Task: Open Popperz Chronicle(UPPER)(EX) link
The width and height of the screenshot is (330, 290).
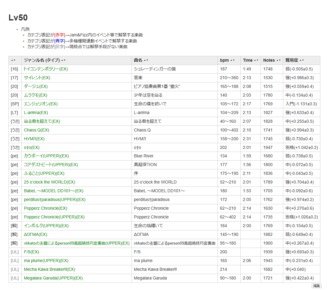Action: pyautogui.click(x=54, y=217)
